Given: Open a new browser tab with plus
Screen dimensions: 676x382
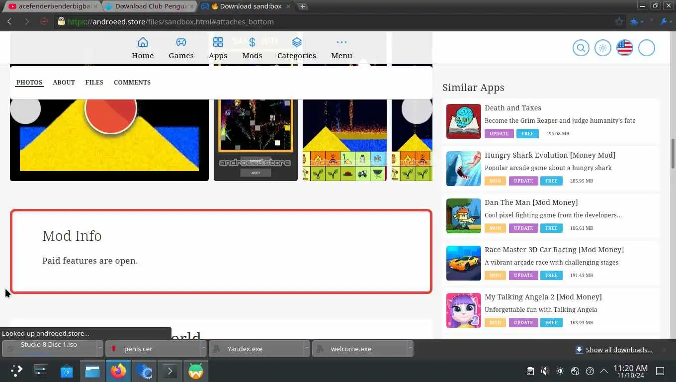Looking at the screenshot, I should (x=302, y=6).
